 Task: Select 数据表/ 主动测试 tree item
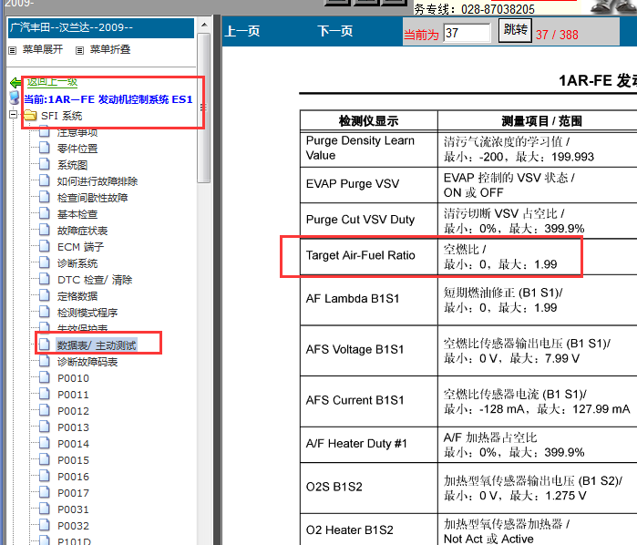pyautogui.click(x=97, y=345)
